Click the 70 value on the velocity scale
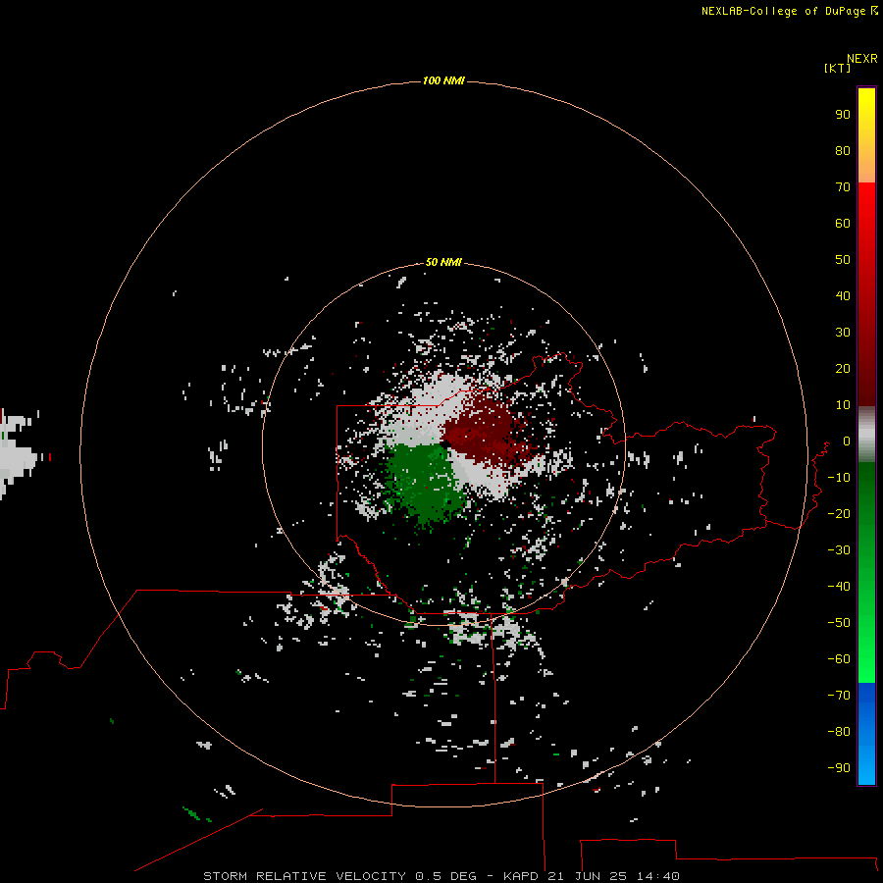Screen dimensions: 883x883 coord(843,187)
